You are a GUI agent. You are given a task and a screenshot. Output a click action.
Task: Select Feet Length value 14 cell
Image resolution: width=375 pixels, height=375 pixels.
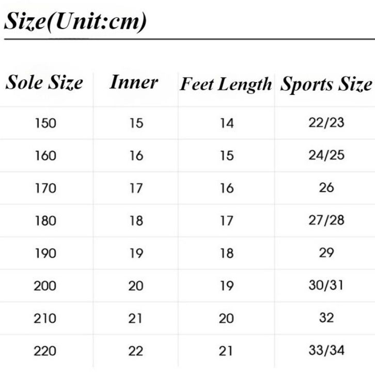tap(226, 123)
